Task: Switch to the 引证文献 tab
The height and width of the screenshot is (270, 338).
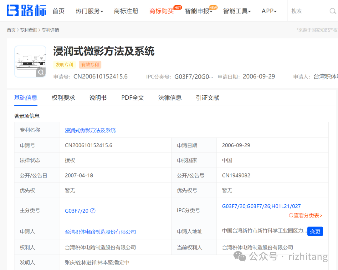Action: pos(207,98)
